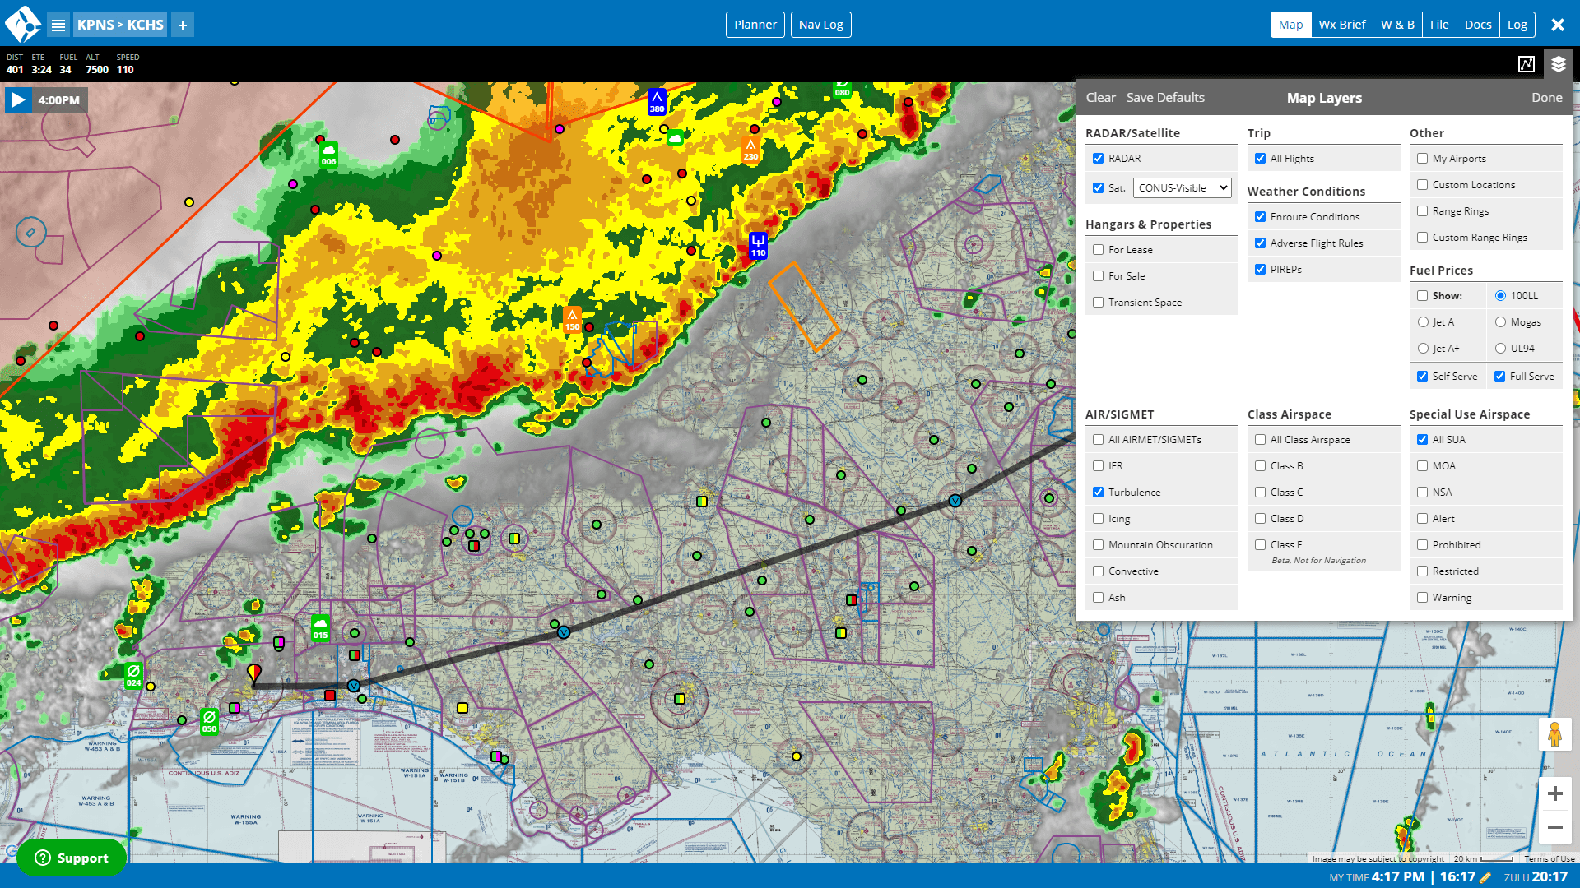Click the grid/layers toggle icon
Image resolution: width=1580 pixels, height=888 pixels.
click(1559, 64)
